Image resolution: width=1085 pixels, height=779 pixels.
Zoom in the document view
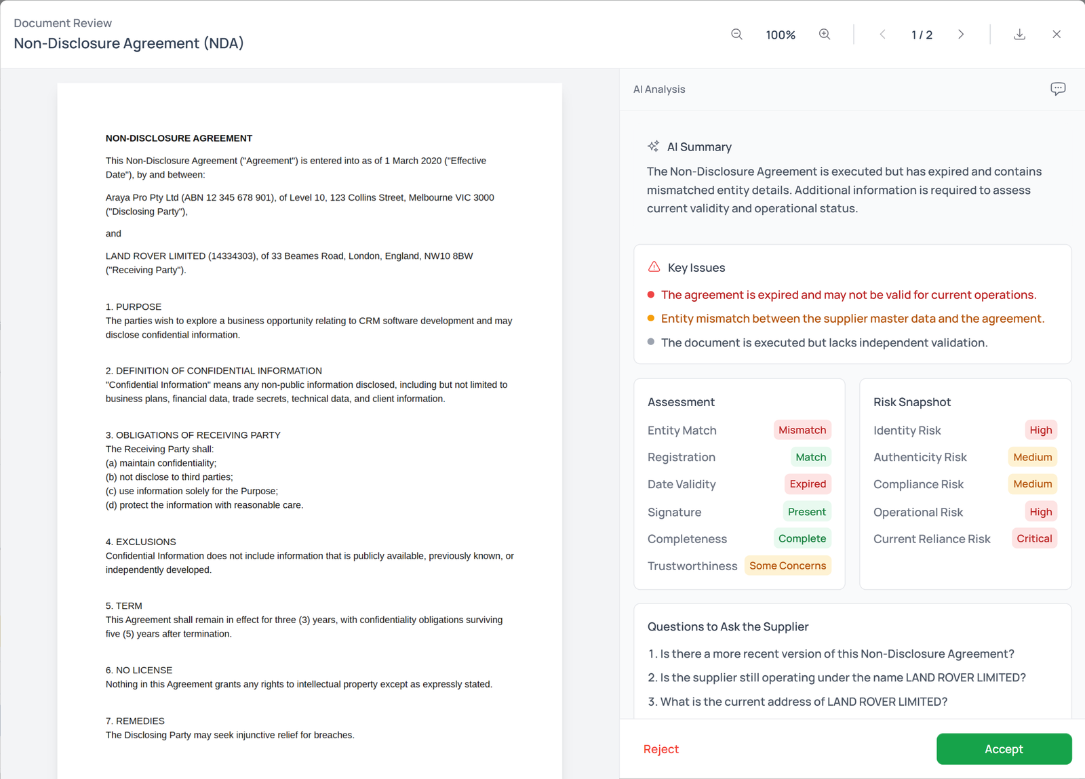coord(825,35)
